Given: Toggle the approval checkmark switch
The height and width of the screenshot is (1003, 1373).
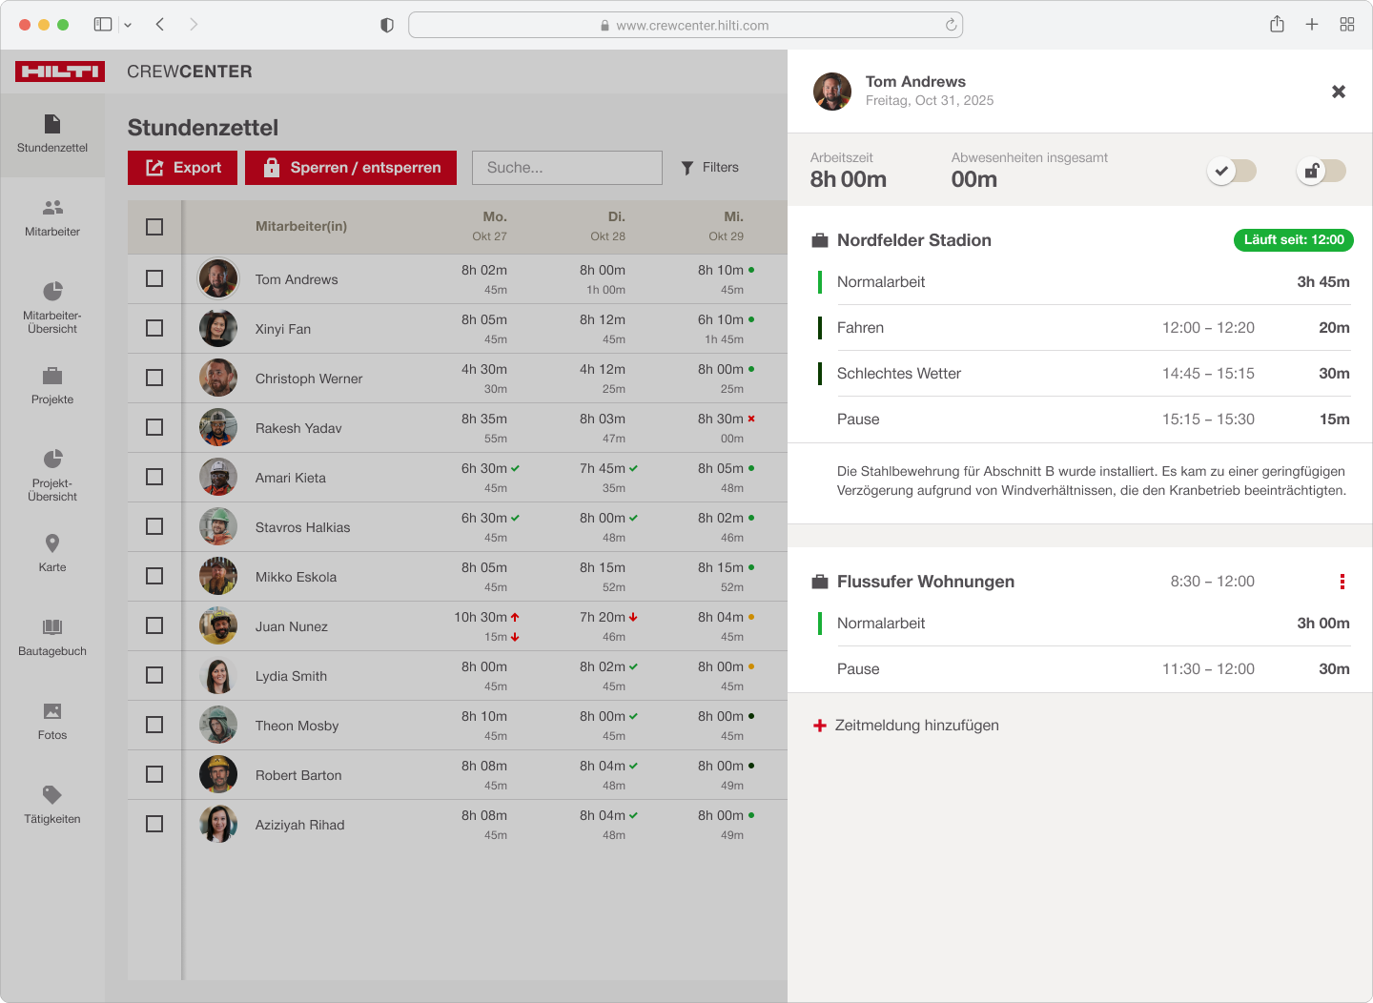Looking at the screenshot, I should [1231, 171].
